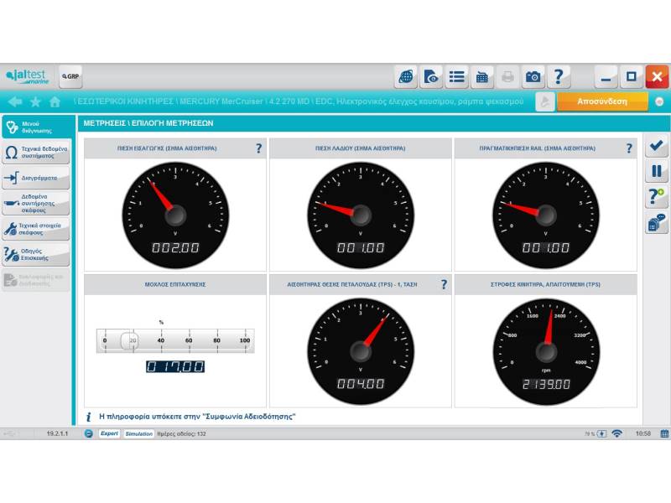Open the calendar icon in top toolbar
This screenshot has width=671, height=503.
[482, 77]
